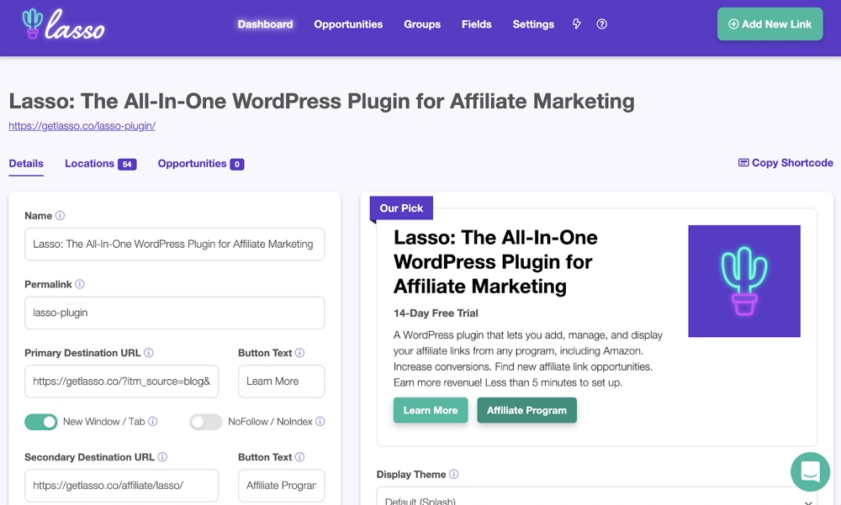Open the Opportunities menu in the header
841x505 pixels.
(x=349, y=24)
